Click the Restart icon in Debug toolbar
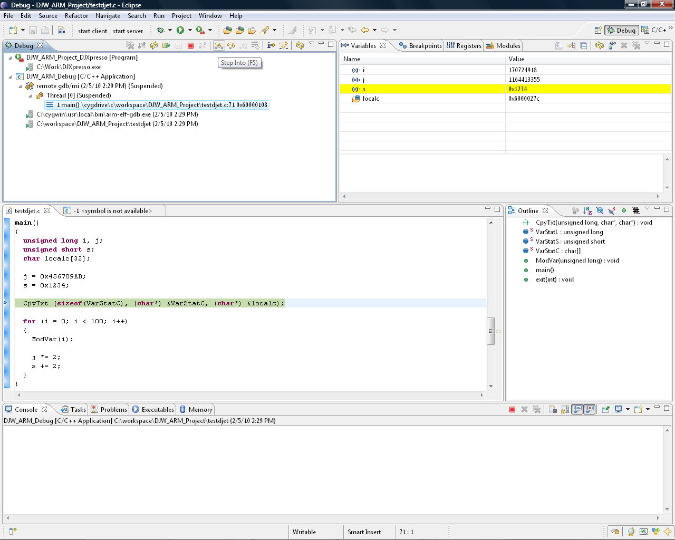The width and height of the screenshot is (675, 540). (154, 46)
